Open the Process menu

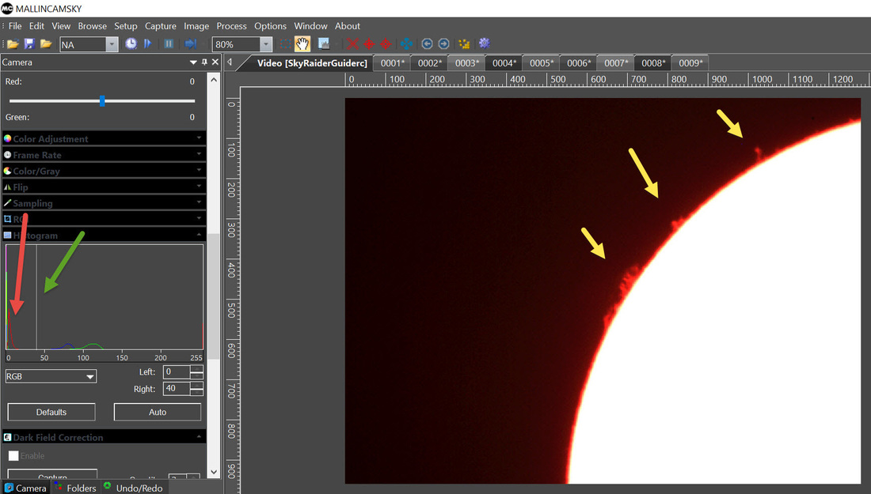pos(232,26)
